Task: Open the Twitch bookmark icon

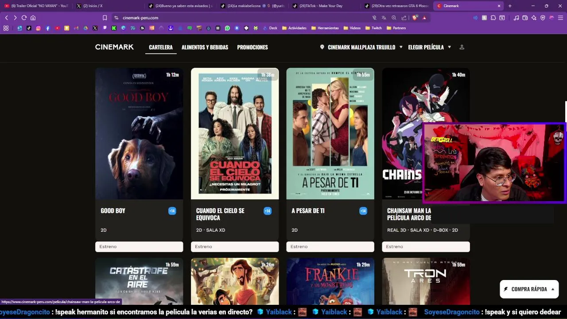Action: tap(105, 28)
